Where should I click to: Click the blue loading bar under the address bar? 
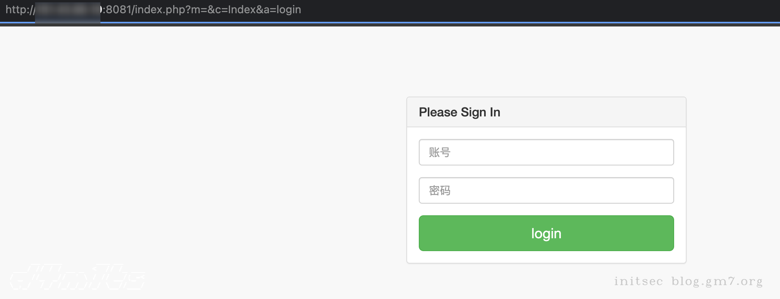389,23
